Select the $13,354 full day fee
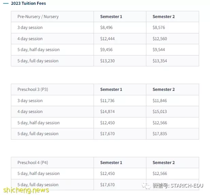Screen dimensions: 210x195 160,61
